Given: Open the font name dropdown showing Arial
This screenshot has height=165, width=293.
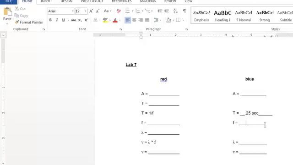Looking at the screenshot, I should 73,11.
